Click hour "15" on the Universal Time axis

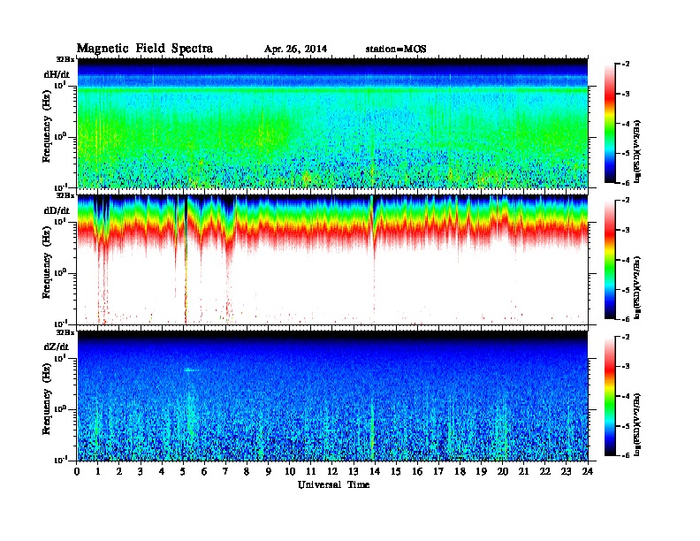coord(396,471)
